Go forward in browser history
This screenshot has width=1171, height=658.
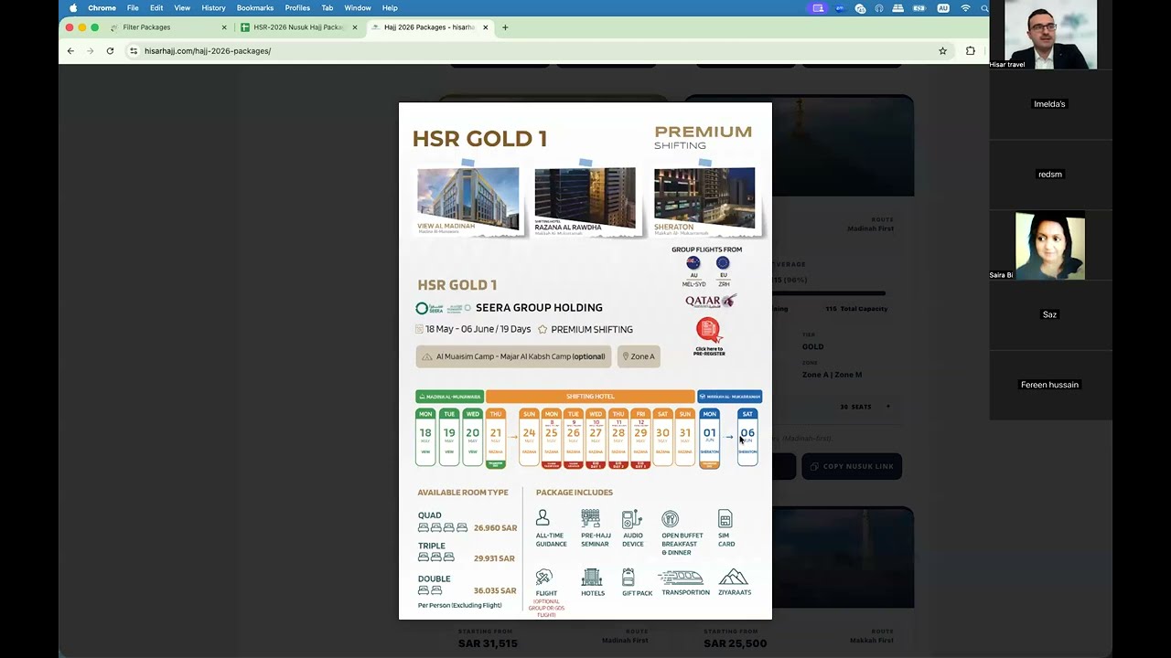click(x=90, y=51)
